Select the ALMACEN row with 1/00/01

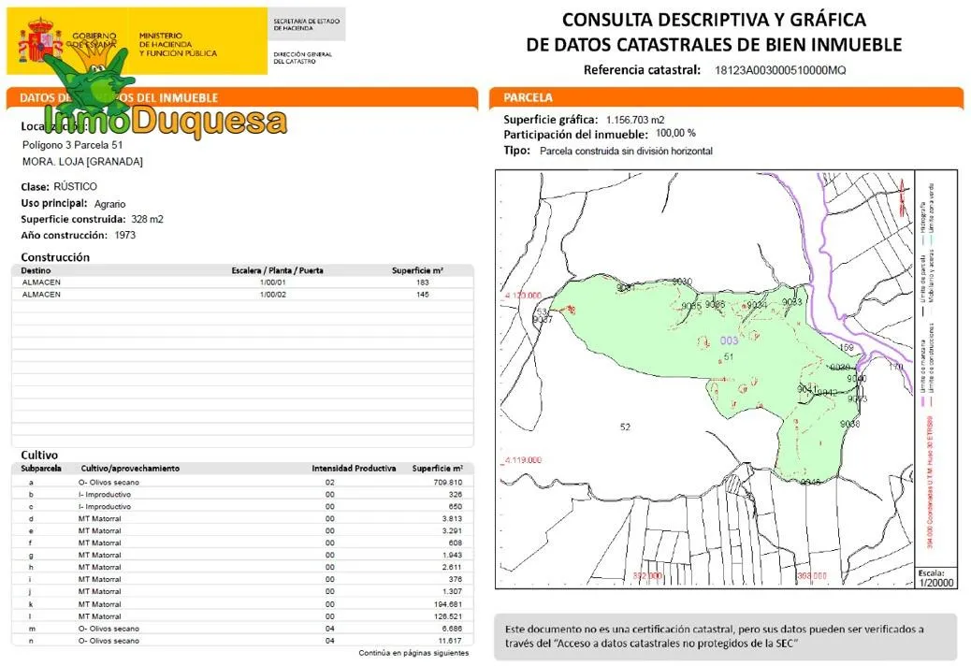click(x=241, y=282)
